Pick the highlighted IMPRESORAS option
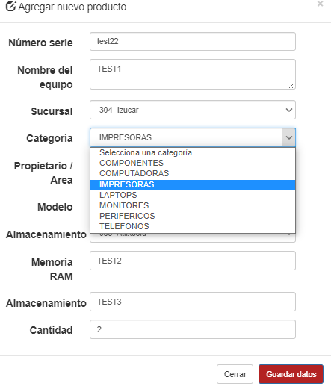Image resolution: width=331 pixels, height=389 pixels. click(x=193, y=184)
